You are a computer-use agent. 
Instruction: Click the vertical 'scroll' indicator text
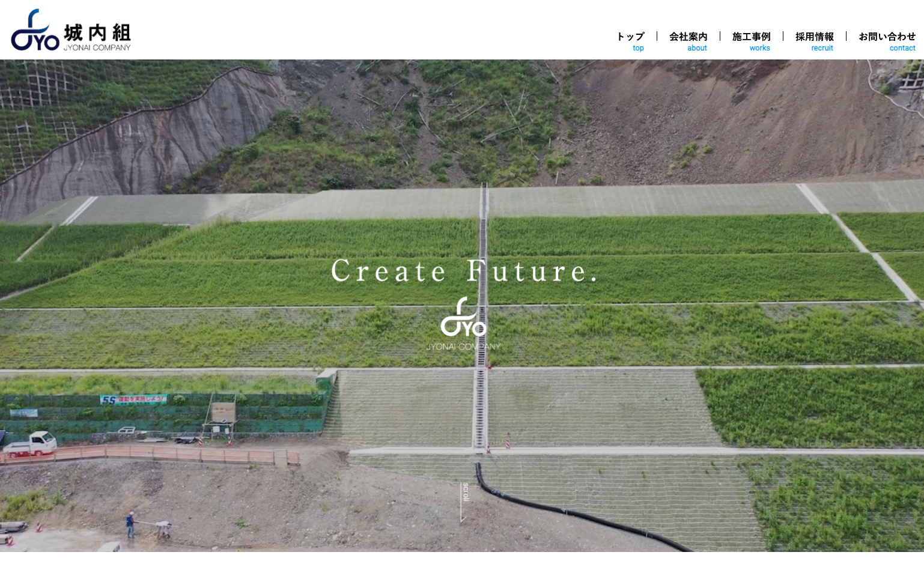tap(466, 492)
